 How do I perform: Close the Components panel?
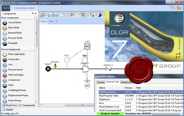(x=36, y=13)
